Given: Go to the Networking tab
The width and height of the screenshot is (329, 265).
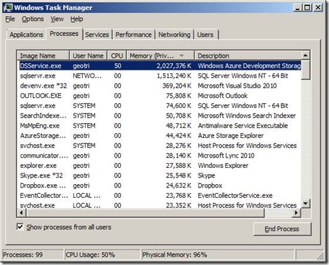Looking at the screenshot, I should 174,35.
